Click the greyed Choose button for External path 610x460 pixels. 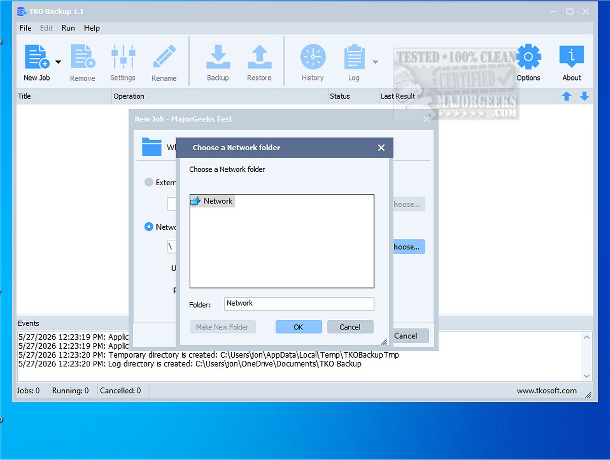(x=408, y=204)
